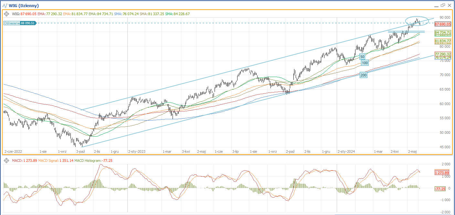The image size is (455, 215).
Task: Click the annotation label marked 100
Action: 365,63
